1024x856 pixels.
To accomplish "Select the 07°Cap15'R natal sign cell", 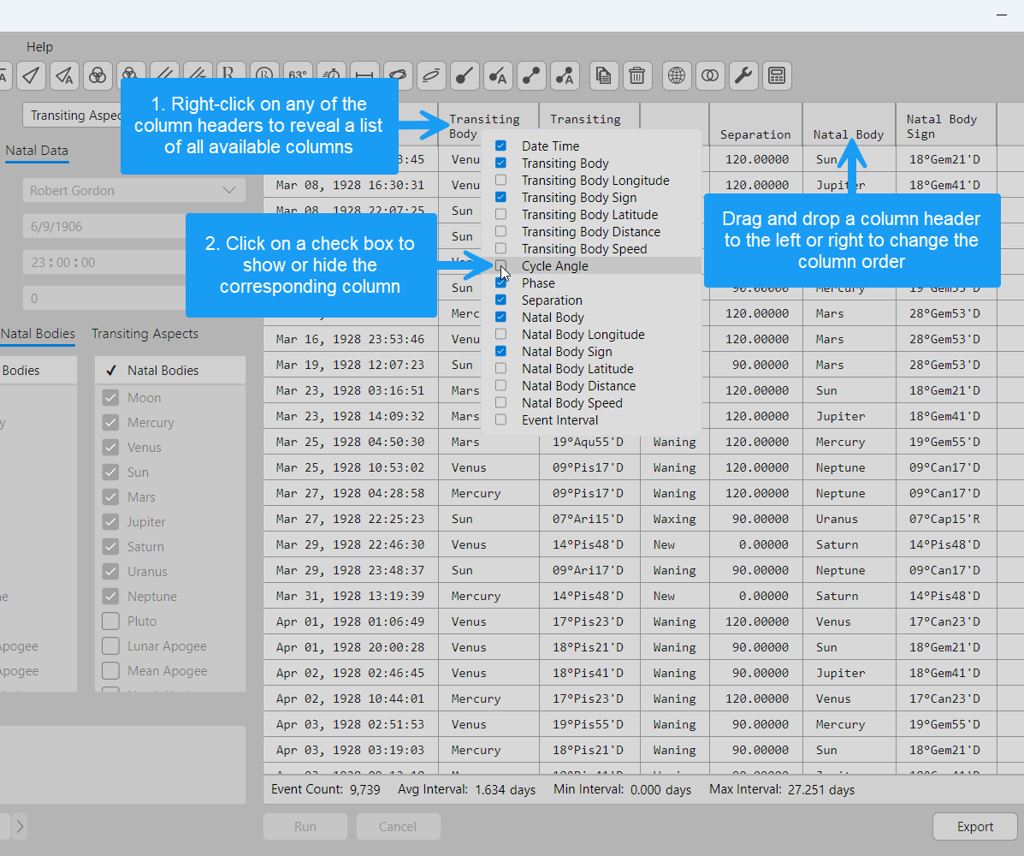I will (945, 519).
